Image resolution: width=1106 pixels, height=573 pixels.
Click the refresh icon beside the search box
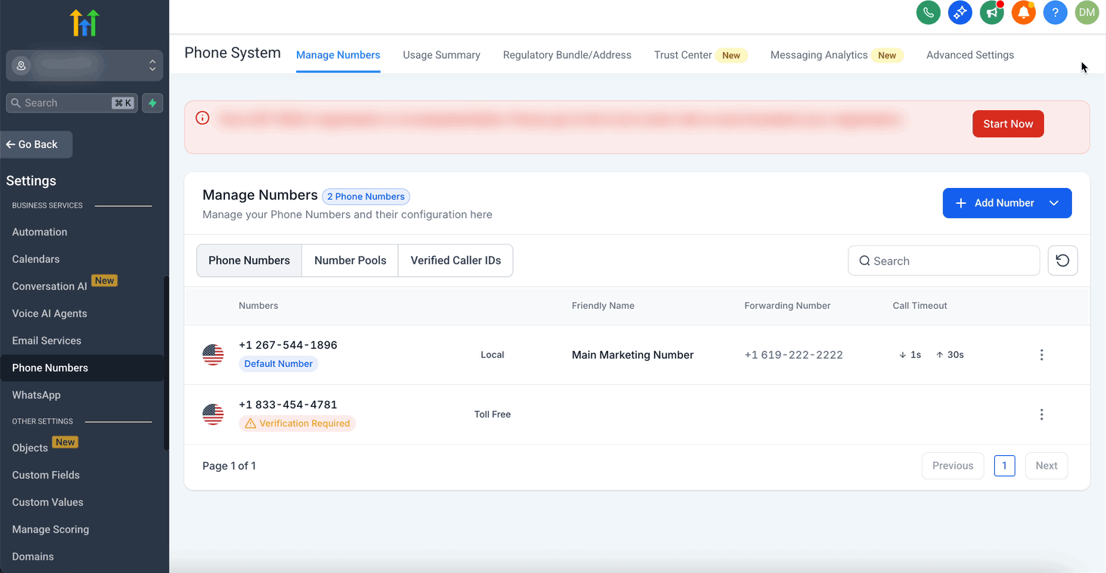pos(1063,260)
